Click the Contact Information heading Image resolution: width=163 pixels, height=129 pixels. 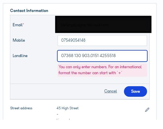coord(29,11)
